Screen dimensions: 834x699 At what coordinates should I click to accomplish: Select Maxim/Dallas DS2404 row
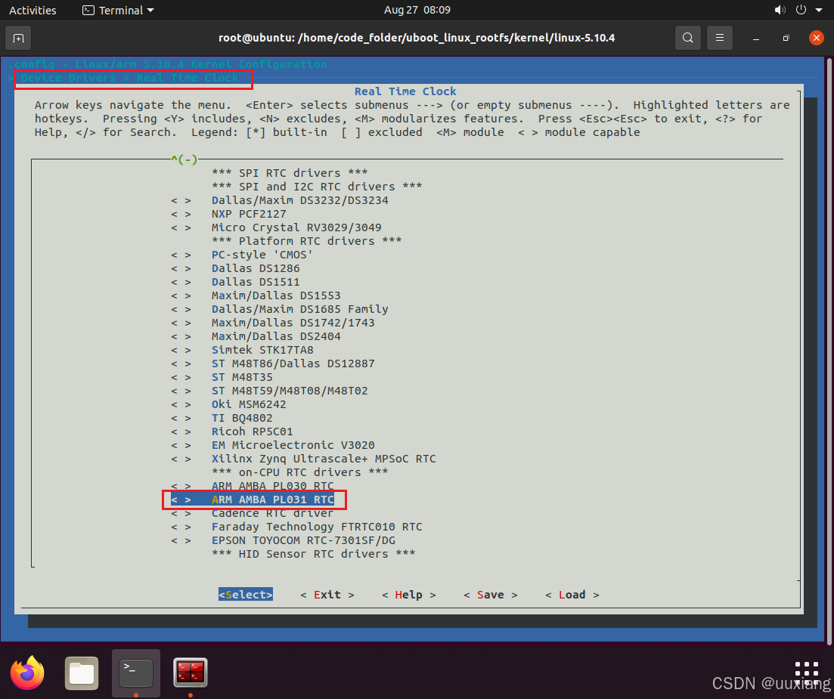pyautogui.click(x=256, y=336)
